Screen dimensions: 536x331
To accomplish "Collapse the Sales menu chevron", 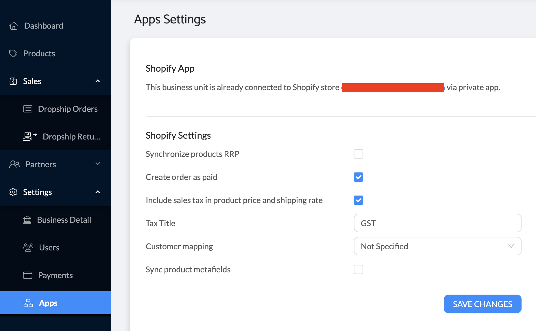I will (98, 81).
